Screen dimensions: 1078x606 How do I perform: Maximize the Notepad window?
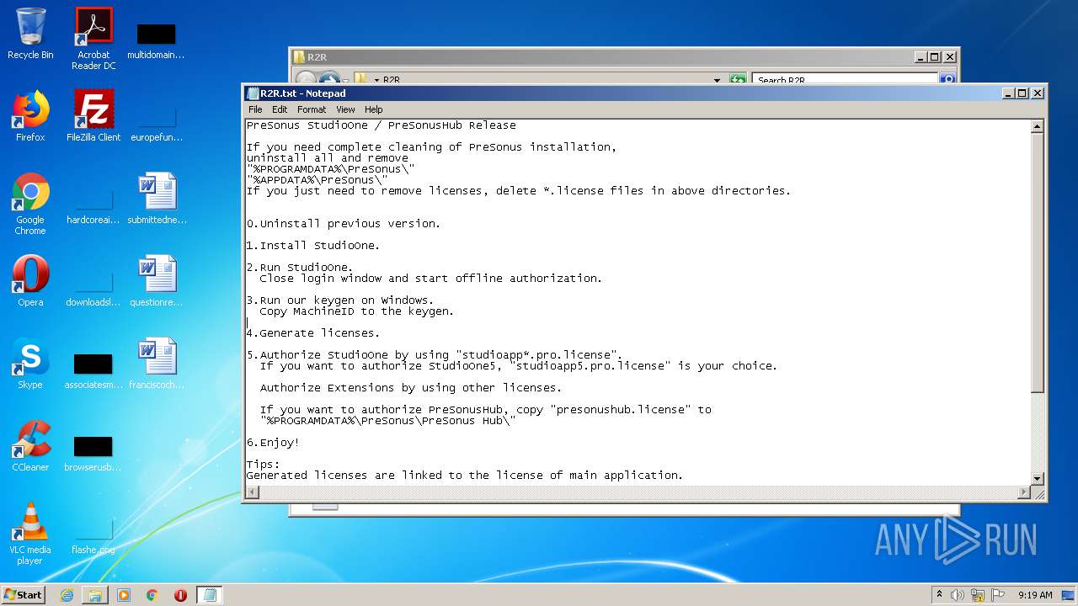coord(1022,93)
